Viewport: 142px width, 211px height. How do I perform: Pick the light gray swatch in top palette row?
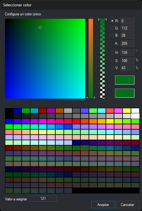coord(68,111)
